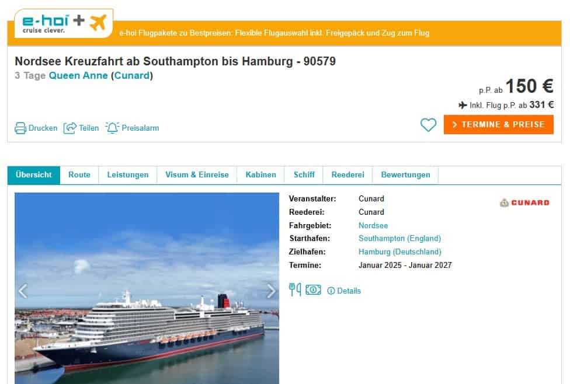Click the Preisalarm bell icon
Image resolution: width=570 pixels, height=384 pixels.
coord(112,128)
